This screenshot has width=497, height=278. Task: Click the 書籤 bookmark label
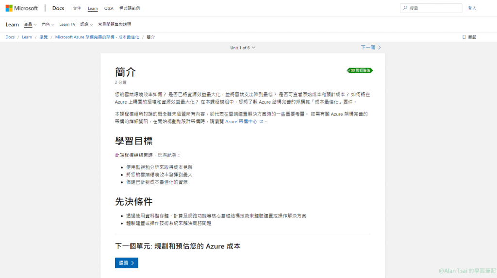[472, 37]
